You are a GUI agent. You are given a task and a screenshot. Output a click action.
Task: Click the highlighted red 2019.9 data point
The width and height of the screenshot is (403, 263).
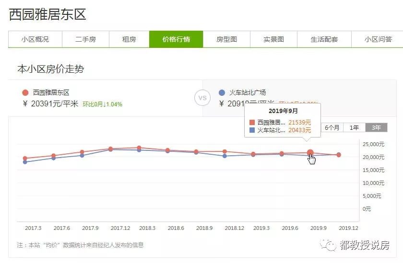[310, 153]
